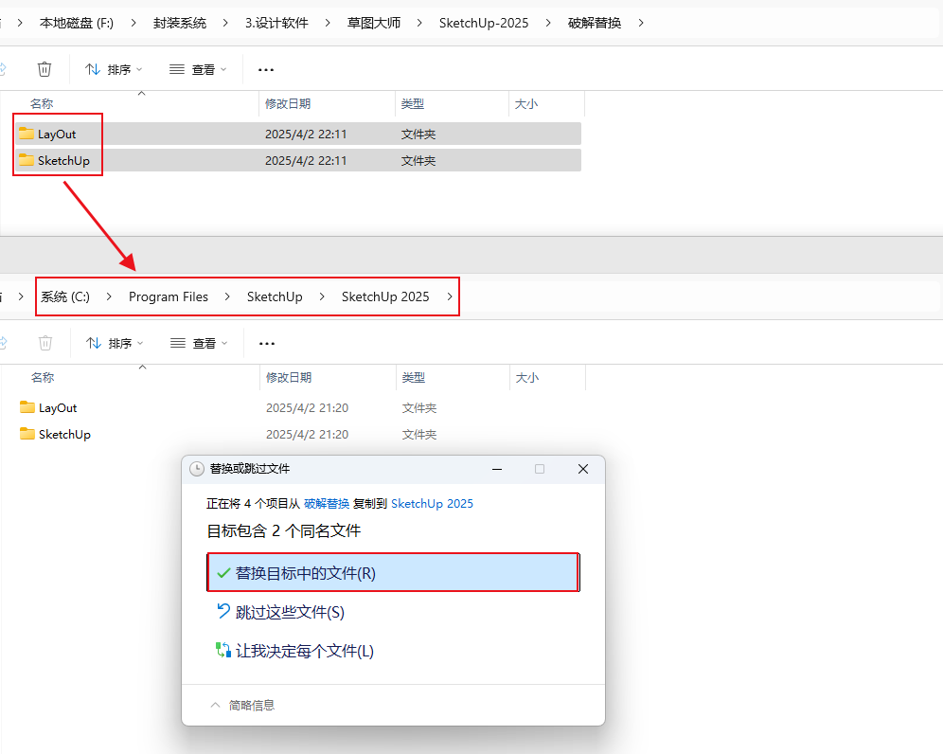The width and height of the screenshot is (943, 754).
Task: Click the trash delete icon in the 破解替换 window
Action: [x=44, y=69]
